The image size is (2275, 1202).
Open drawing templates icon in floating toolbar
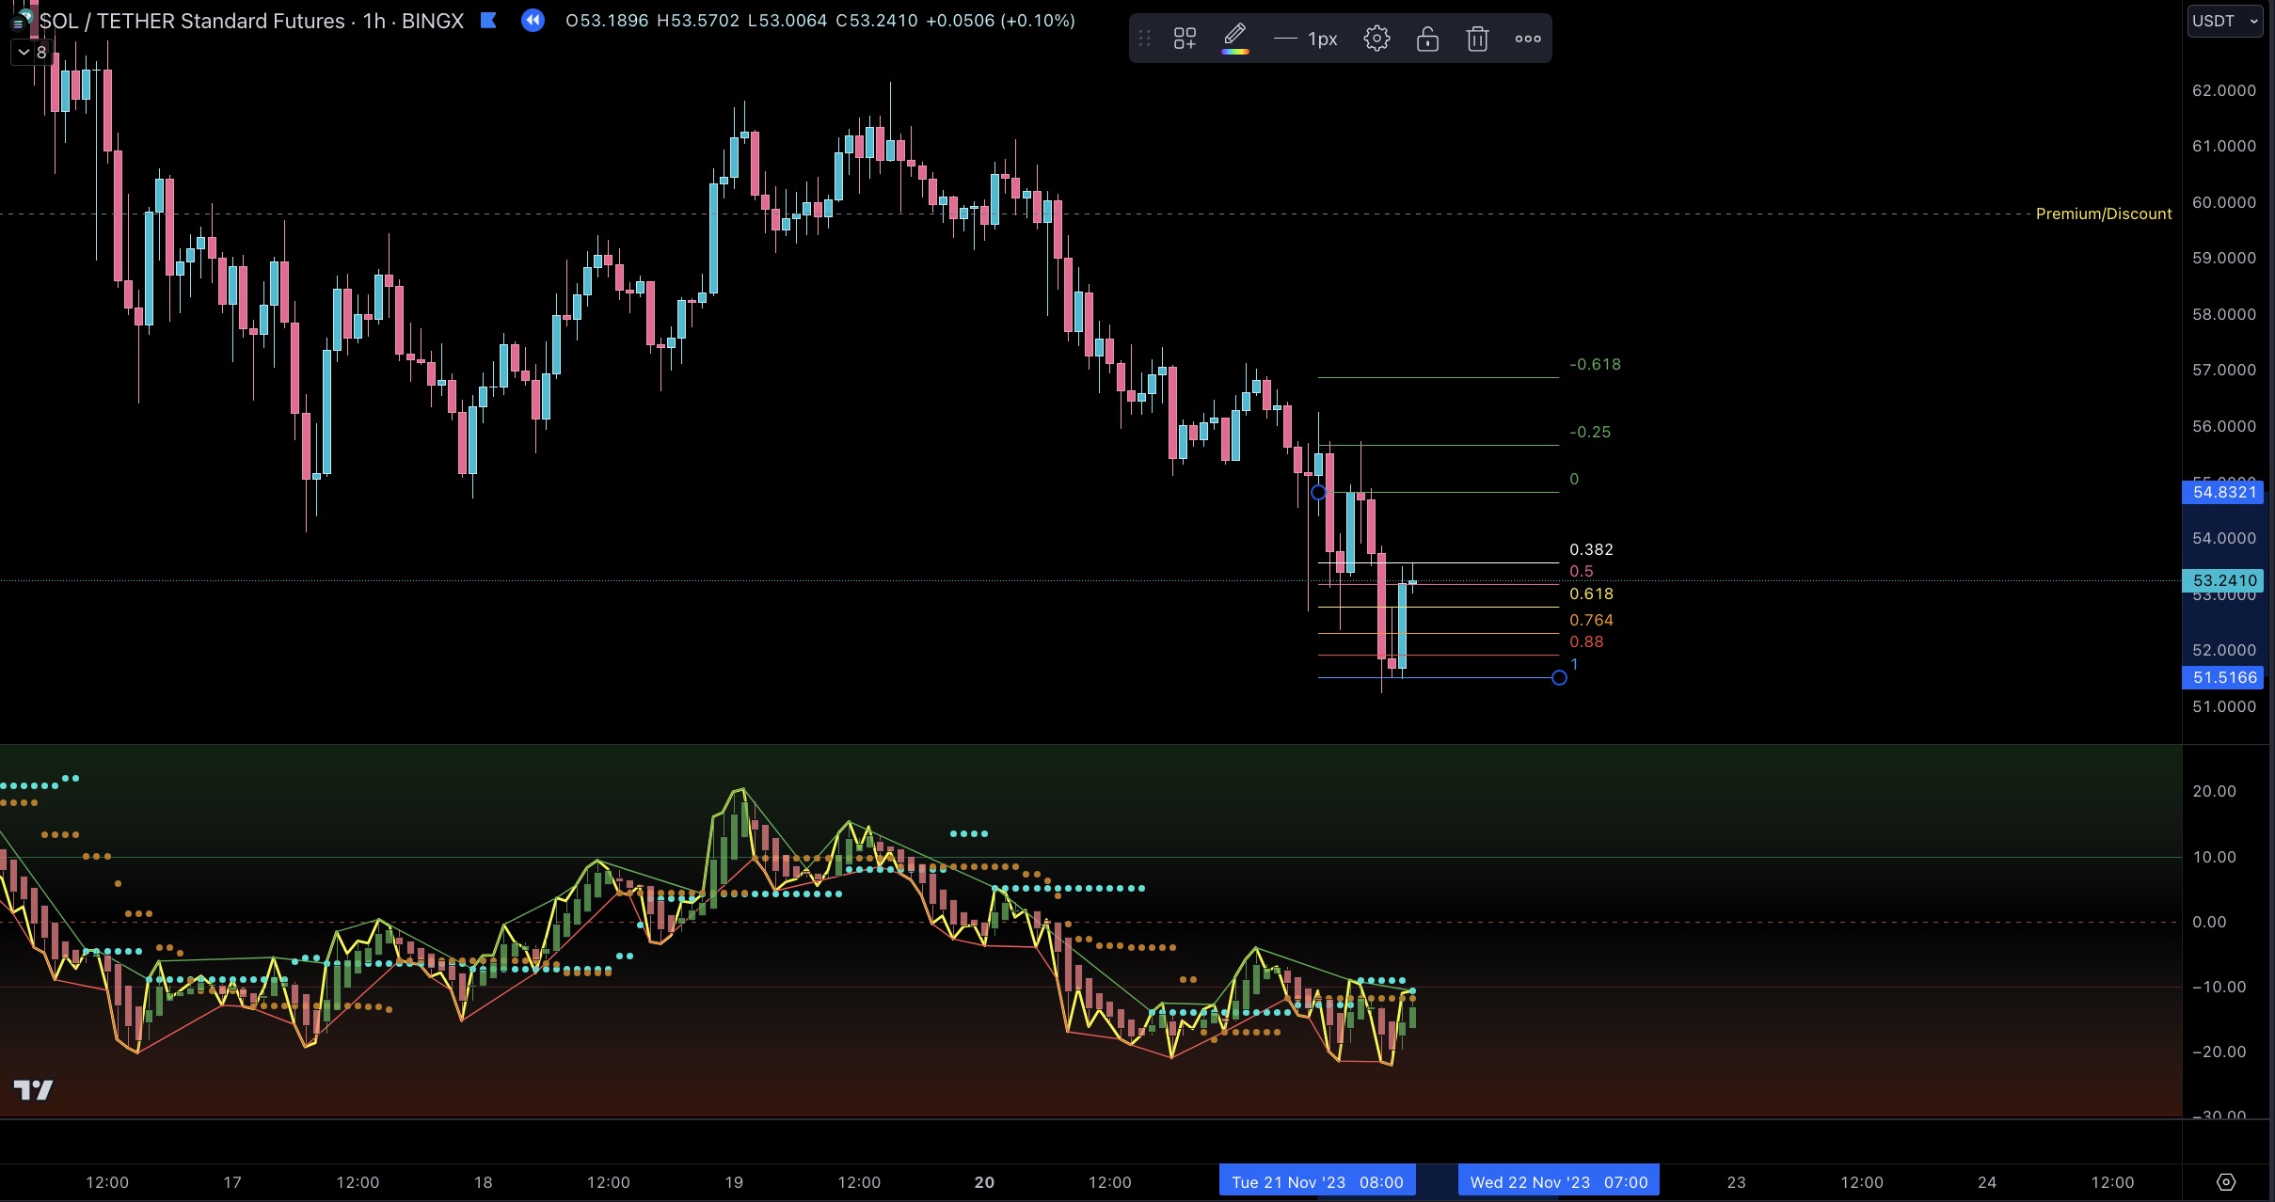point(1185,39)
